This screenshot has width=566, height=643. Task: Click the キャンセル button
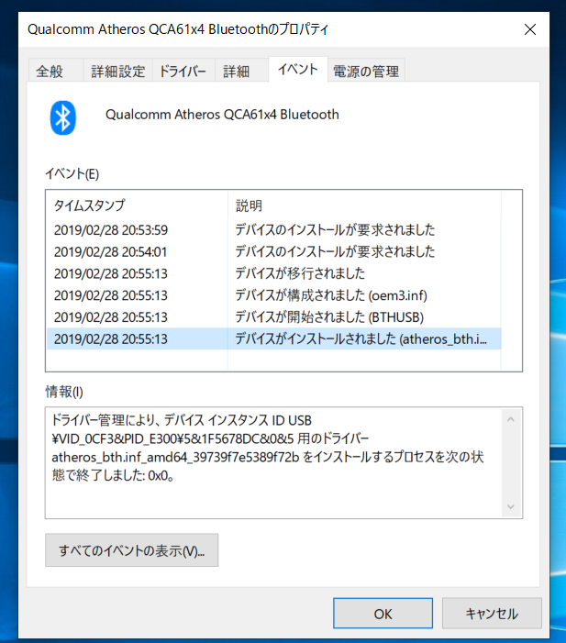point(492,614)
